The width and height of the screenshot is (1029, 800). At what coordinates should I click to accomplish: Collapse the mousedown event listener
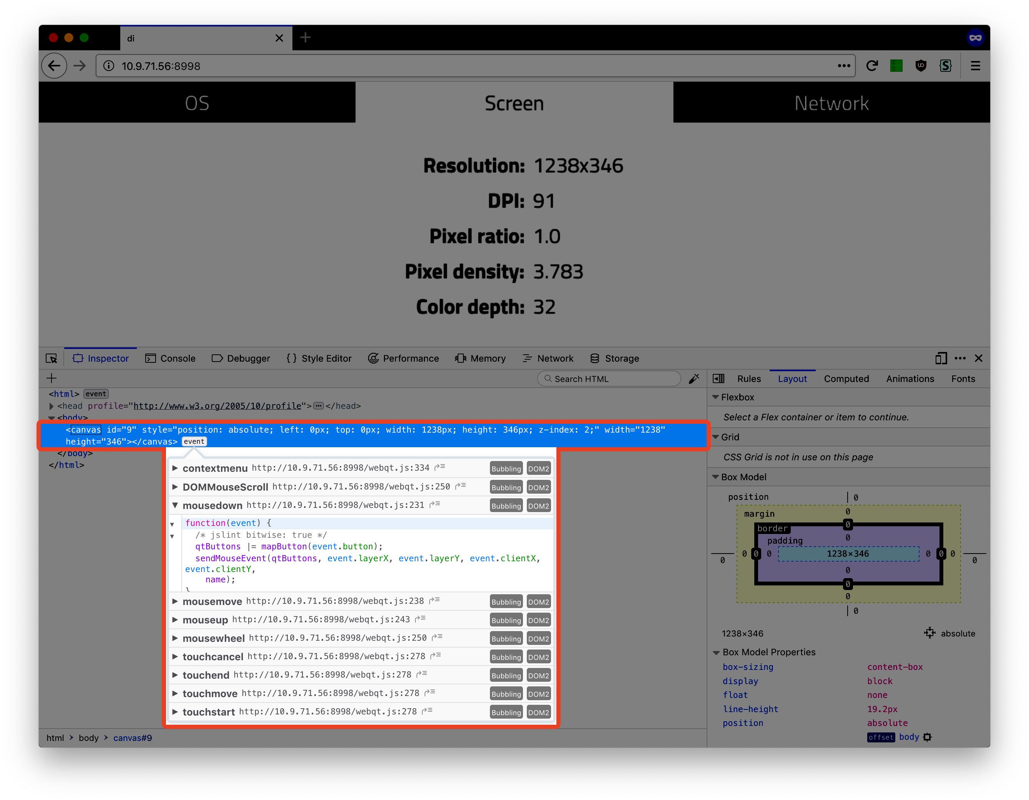pyautogui.click(x=175, y=506)
